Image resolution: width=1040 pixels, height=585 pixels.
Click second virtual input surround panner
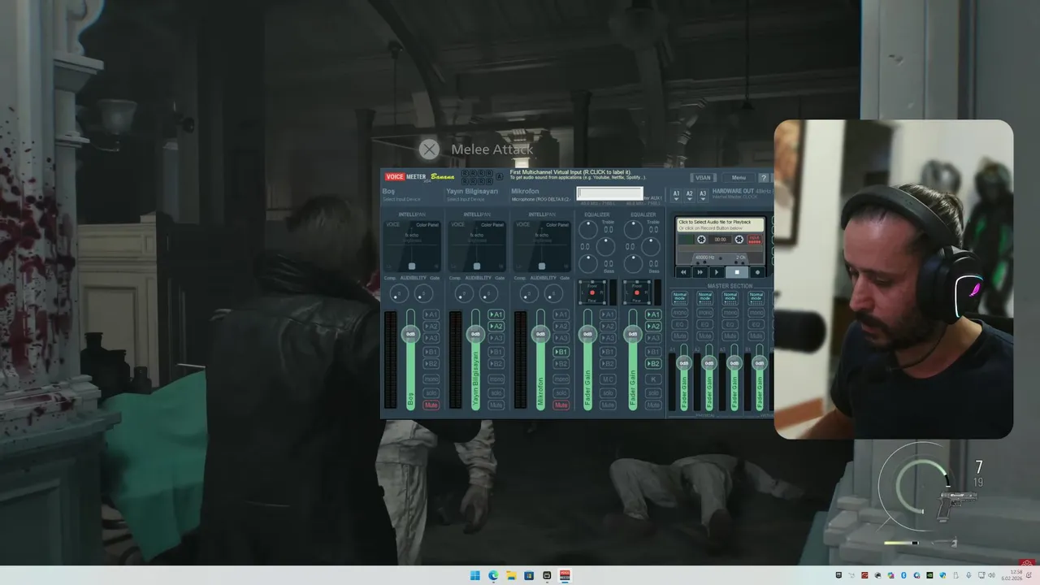coord(637,292)
